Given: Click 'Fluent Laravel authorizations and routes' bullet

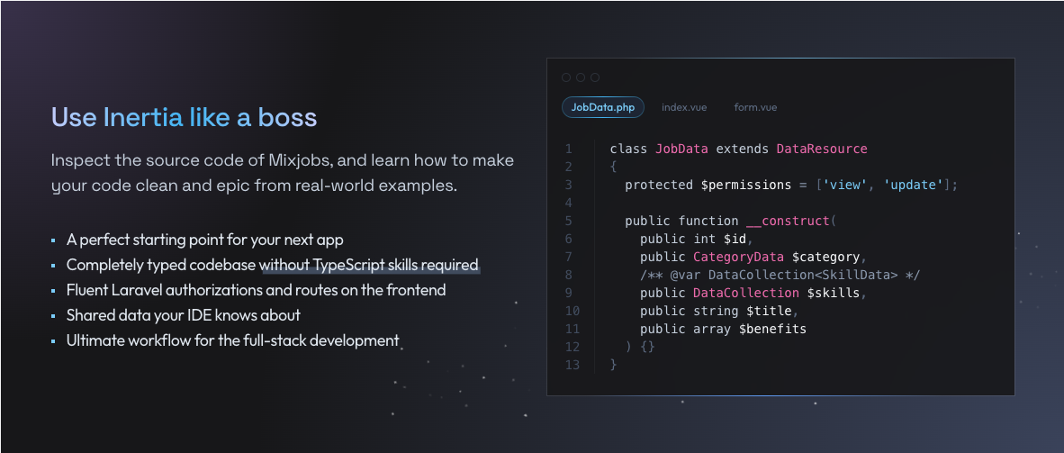Looking at the screenshot, I should coord(256,290).
